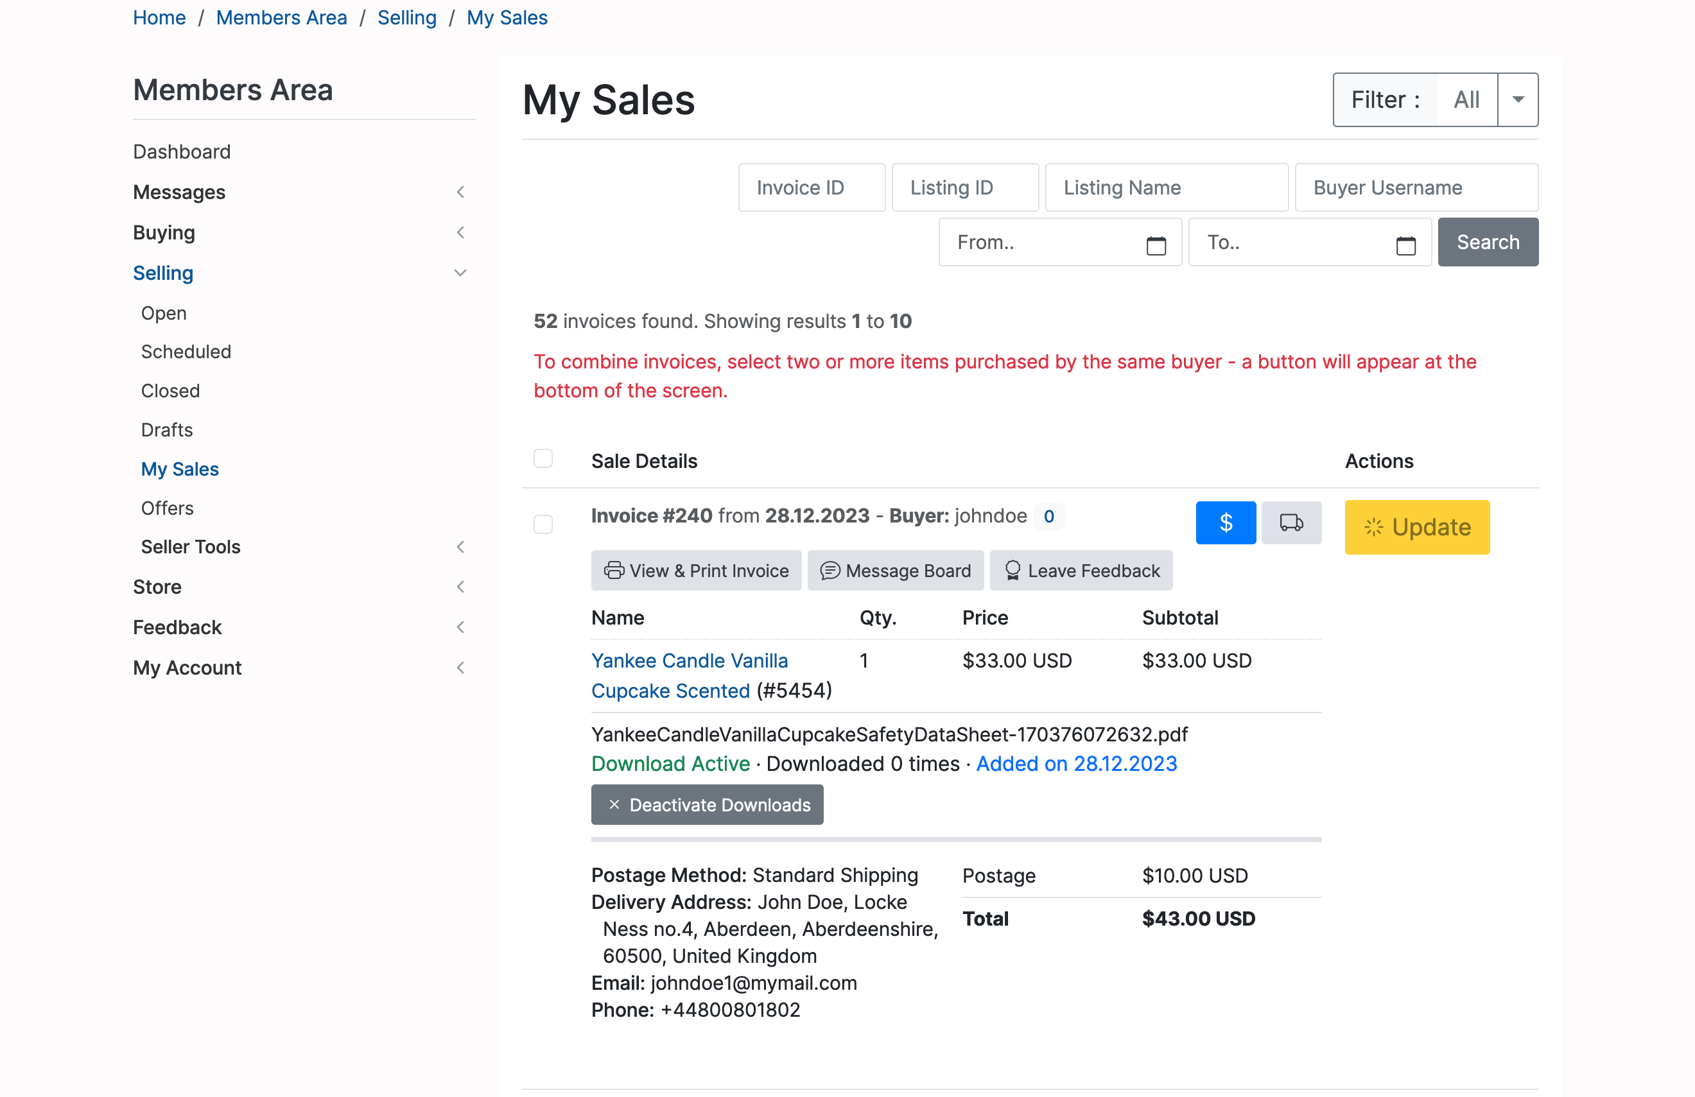Open the Message Board for invoice #240
The image size is (1695, 1097).
tap(895, 570)
